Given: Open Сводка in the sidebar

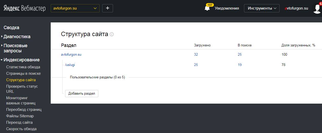Looking at the screenshot, I should point(11,28).
